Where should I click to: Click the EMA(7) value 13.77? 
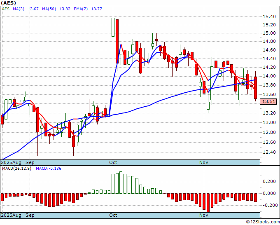tap(97, 9)
